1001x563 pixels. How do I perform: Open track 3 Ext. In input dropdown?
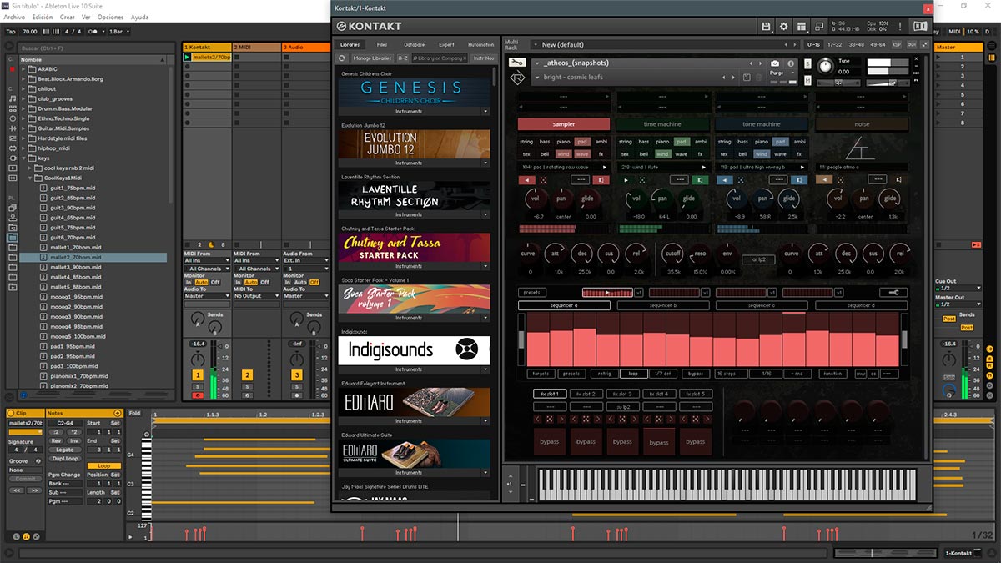[305, 260]
